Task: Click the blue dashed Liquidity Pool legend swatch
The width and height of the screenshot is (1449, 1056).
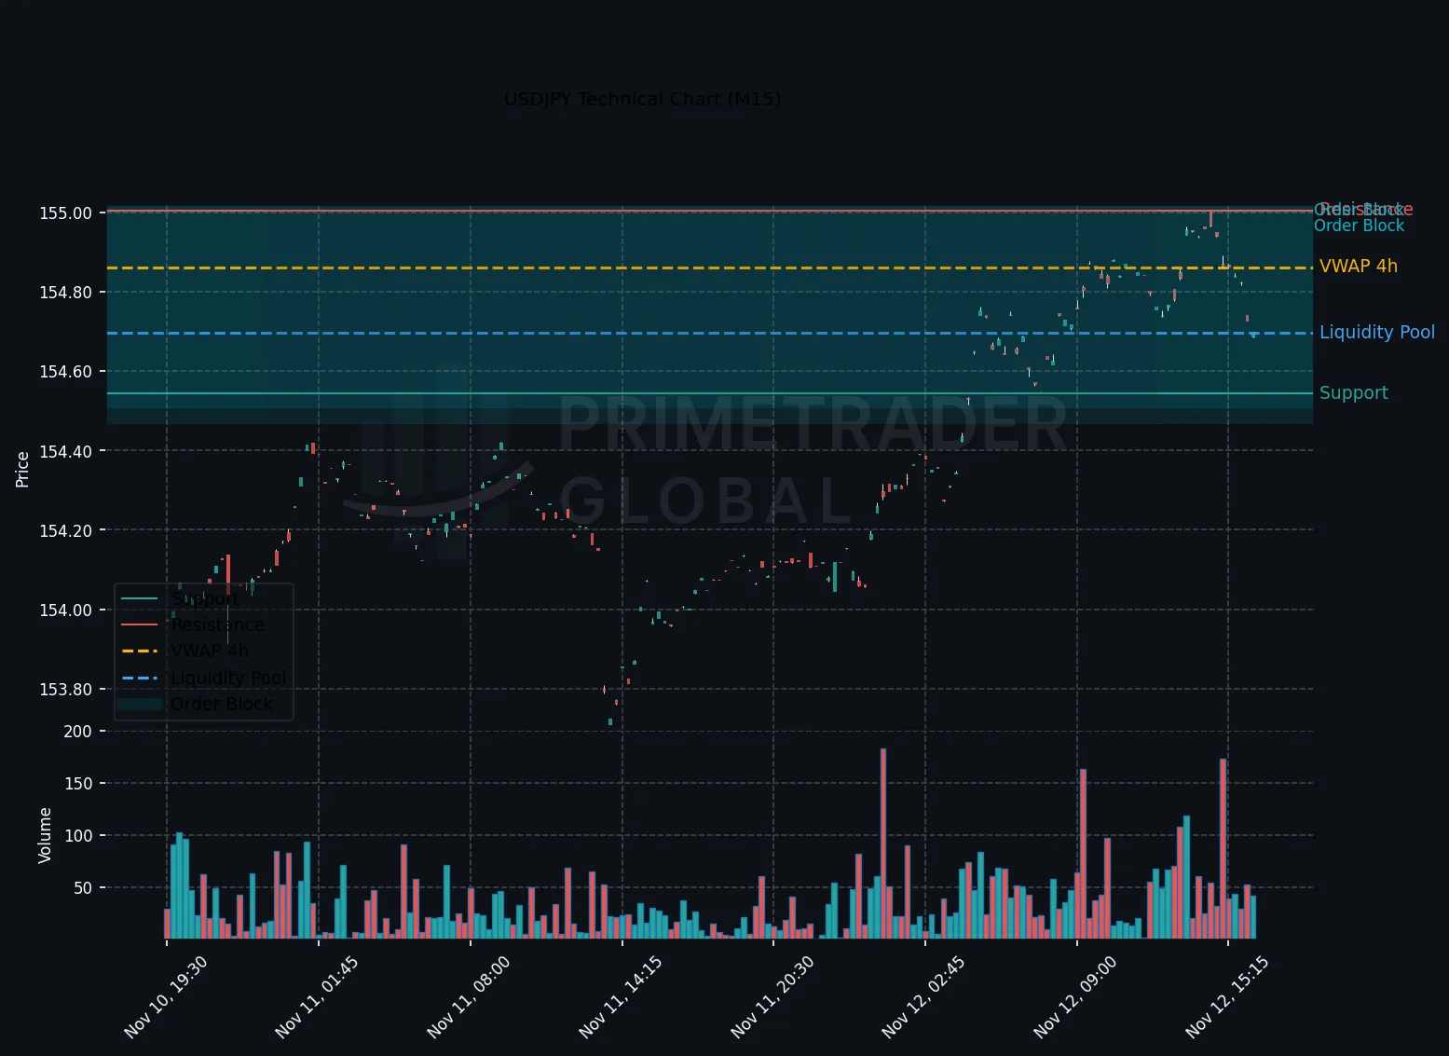Action: [141, 678]
